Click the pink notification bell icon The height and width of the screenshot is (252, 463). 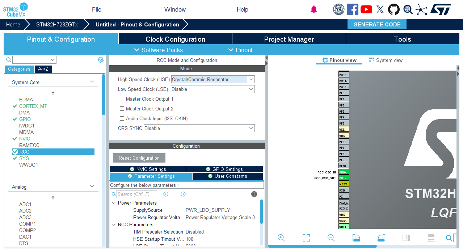coord(314,9)
